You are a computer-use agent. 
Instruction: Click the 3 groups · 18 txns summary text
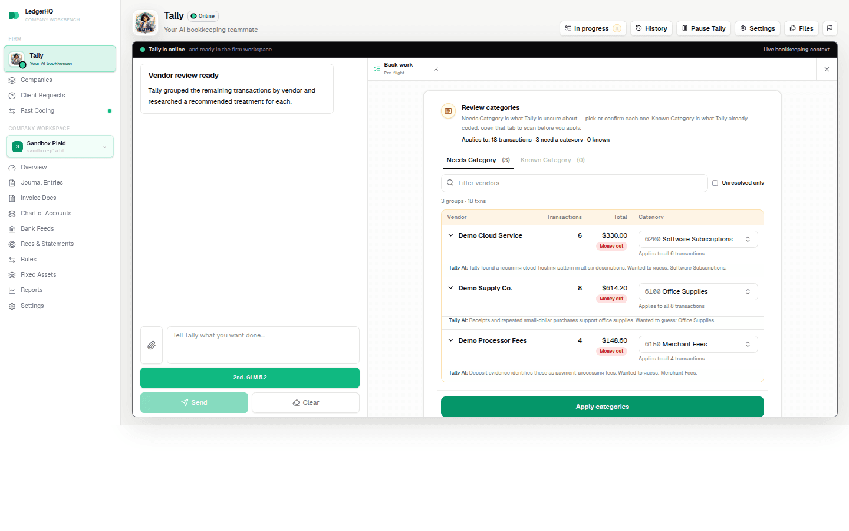[x=463, y=201]
